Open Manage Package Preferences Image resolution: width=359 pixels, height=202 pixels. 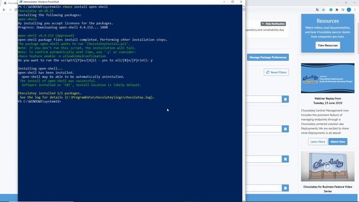coord(268,57)
